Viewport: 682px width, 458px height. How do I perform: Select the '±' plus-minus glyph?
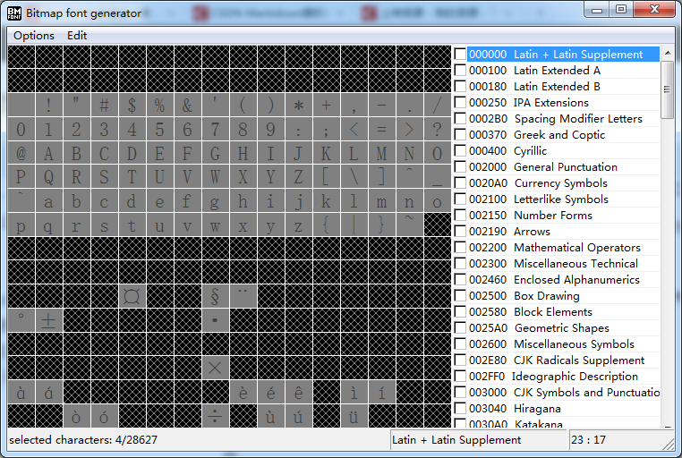click(48, 320)
